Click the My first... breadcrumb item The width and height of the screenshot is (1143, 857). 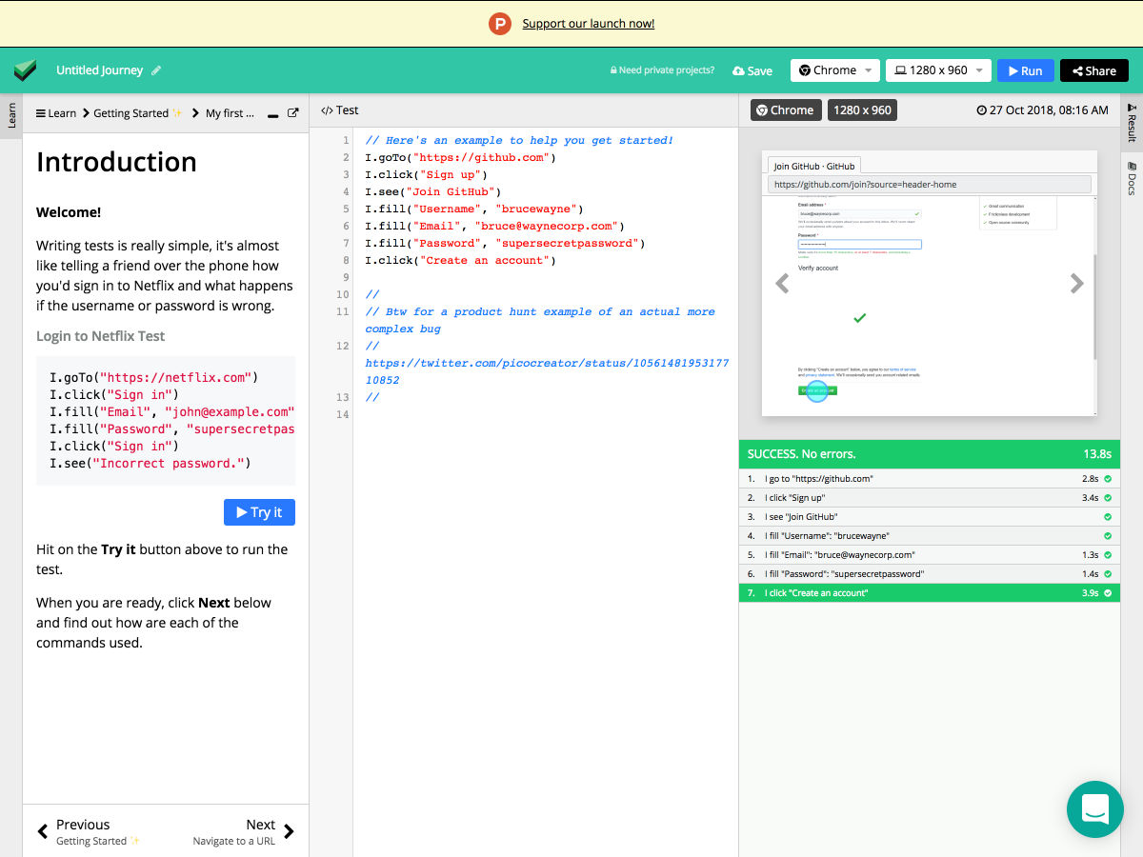tap(231, 113)
